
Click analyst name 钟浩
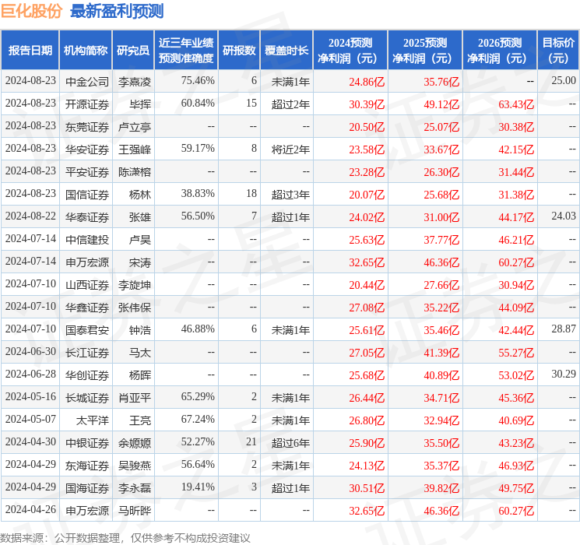tap(140, 330)
